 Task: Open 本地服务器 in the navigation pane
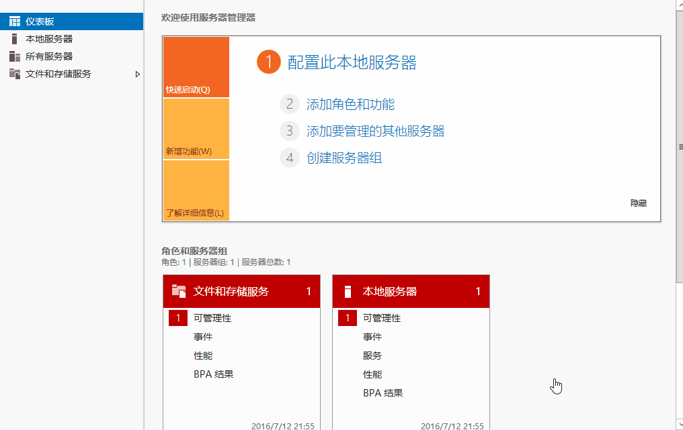click(71, 39)
